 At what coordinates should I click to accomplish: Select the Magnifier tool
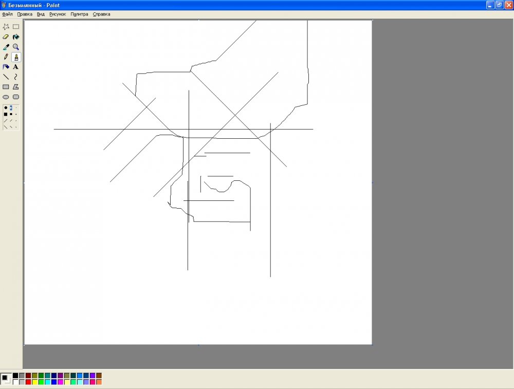tap(16, 47)
